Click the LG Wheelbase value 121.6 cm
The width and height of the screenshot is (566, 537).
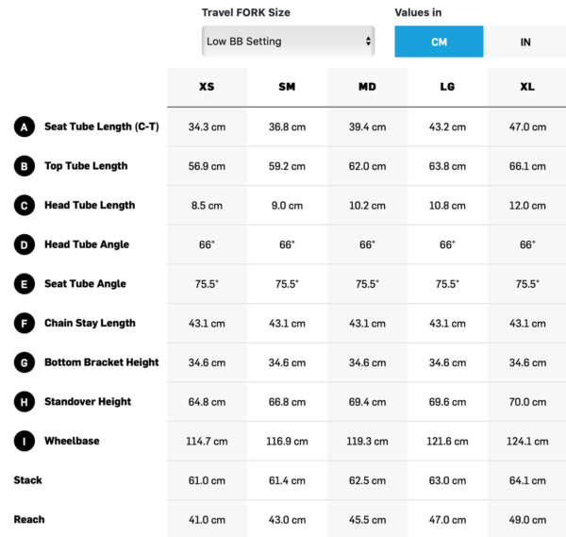pyautogui.click(x=447, y=442)
